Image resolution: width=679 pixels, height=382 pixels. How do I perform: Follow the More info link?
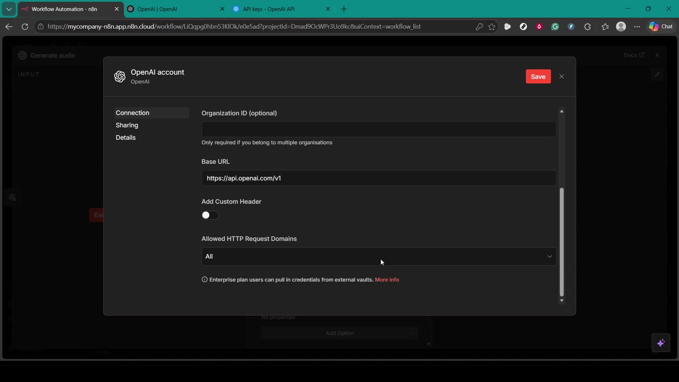(x=387, y=280)
